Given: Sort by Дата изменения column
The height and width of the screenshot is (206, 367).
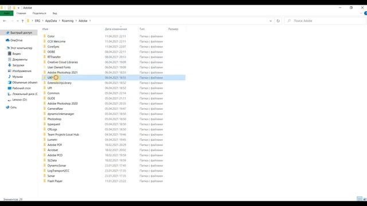Looking at the screenshot, I should [116, 29].
